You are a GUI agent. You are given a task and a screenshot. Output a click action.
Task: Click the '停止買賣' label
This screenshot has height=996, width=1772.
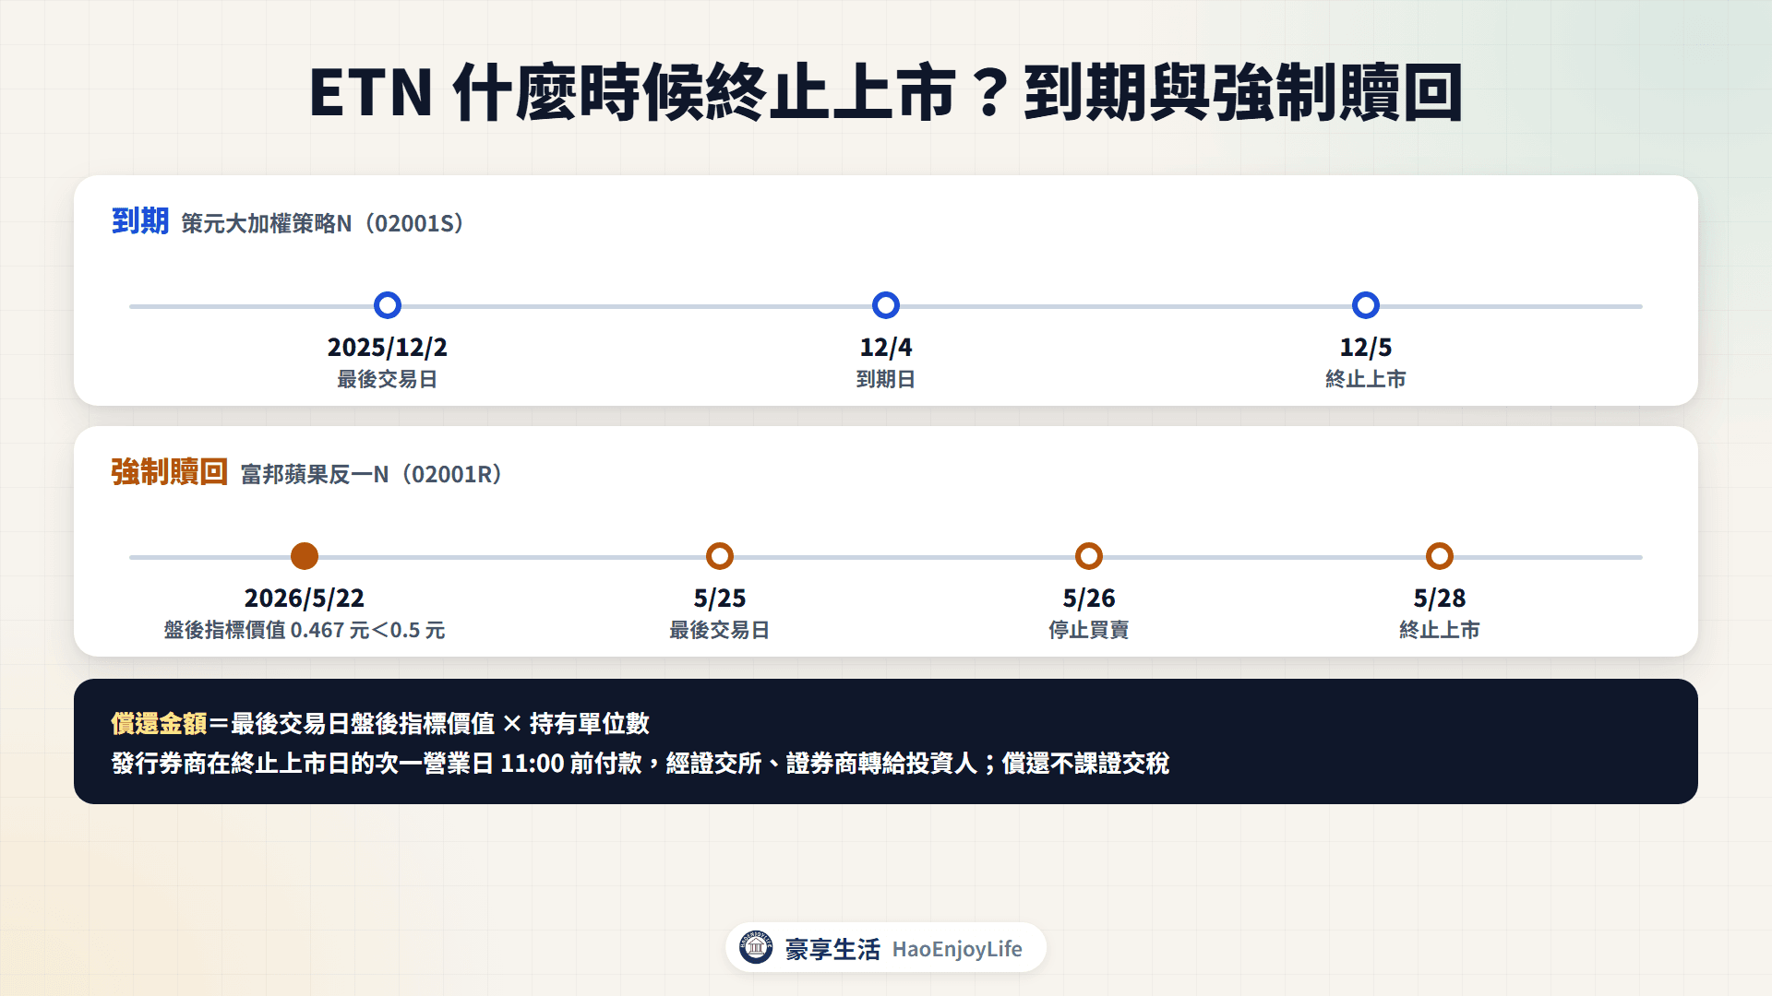1089,630
